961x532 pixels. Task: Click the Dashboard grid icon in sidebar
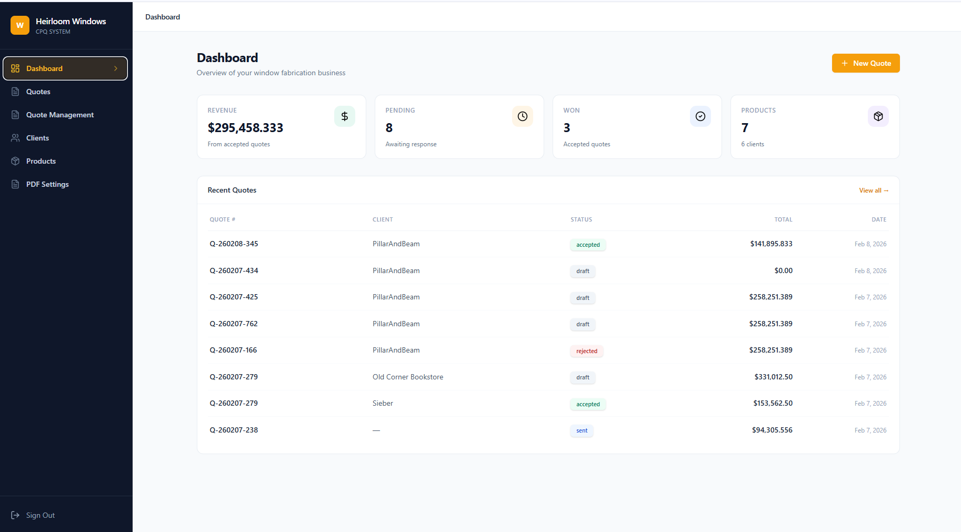click(x=15, y=68)
